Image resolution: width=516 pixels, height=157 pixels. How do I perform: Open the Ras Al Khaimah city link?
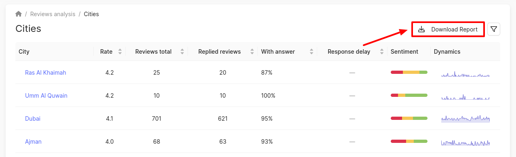46,73
